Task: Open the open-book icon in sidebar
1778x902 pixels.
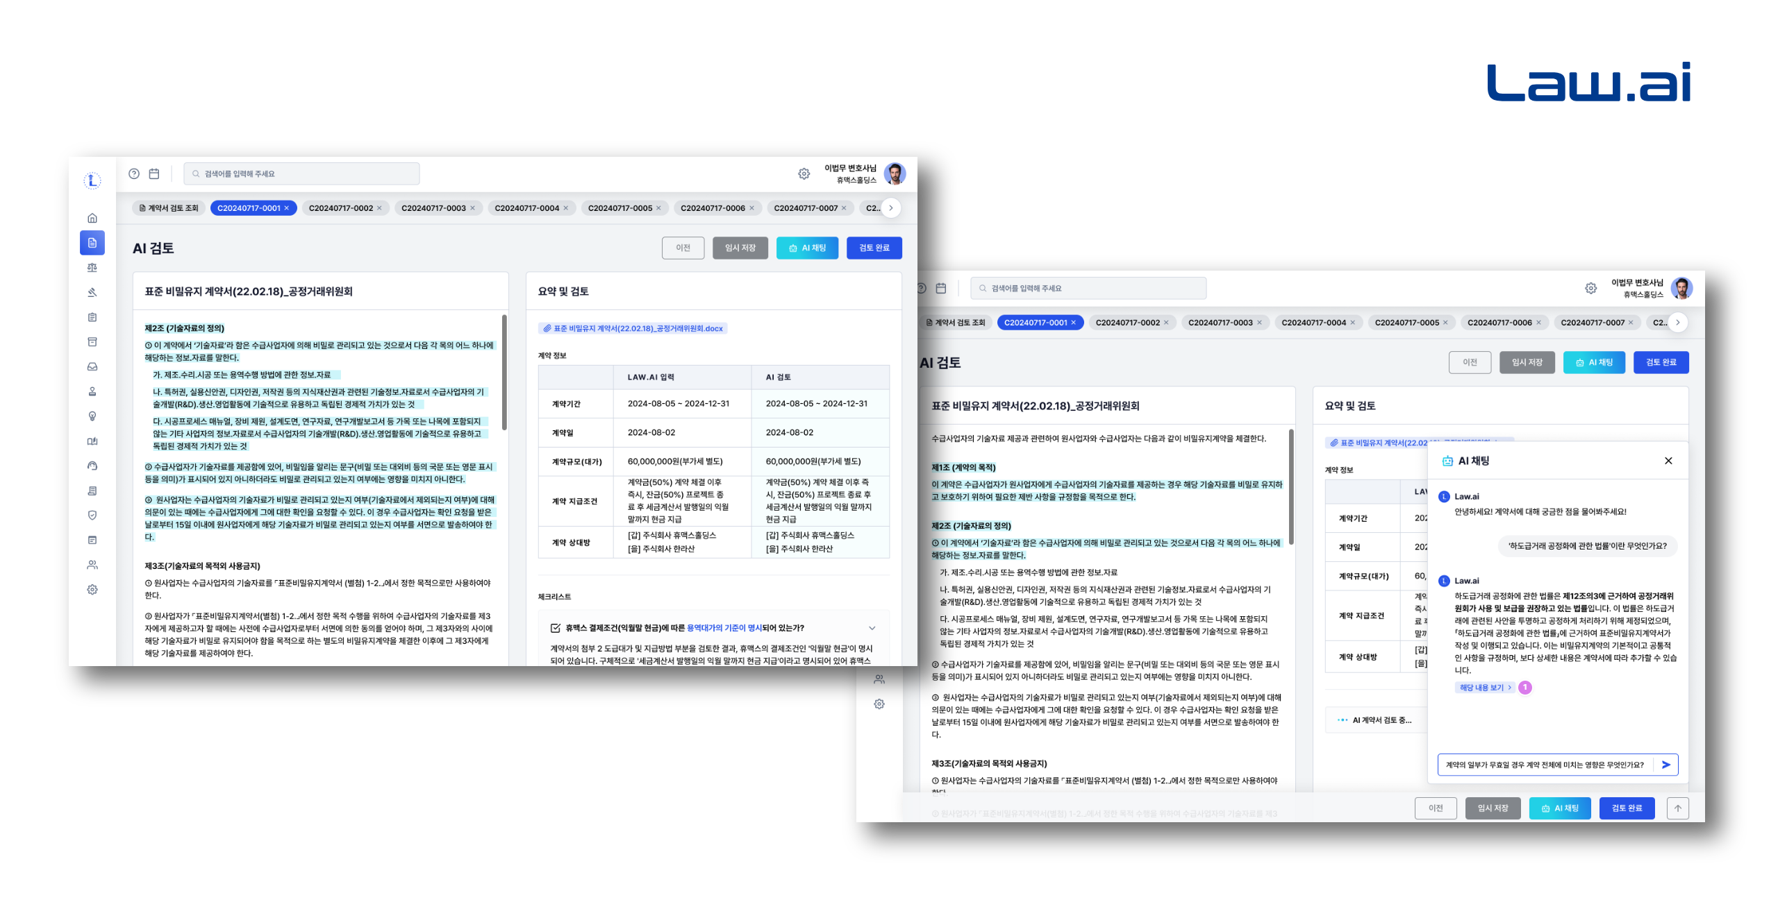Action: click(x=92, y=441)
